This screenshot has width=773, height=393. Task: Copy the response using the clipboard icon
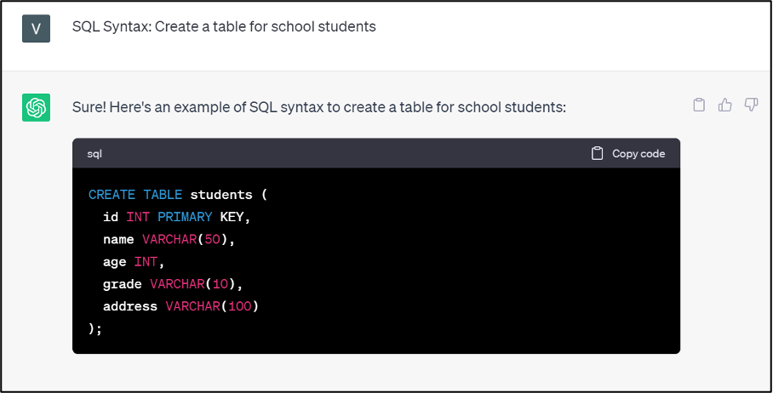point(699,105)
